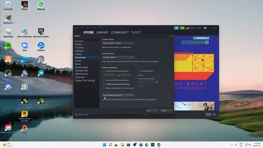
Task: Open the COMMUNITY tab
Action: pyautogui.click(x=120, y=32)
